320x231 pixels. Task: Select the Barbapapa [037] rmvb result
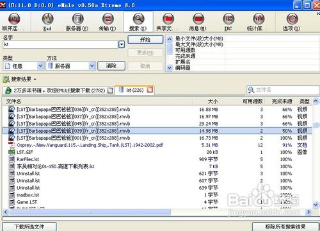[x=157, y=117]
